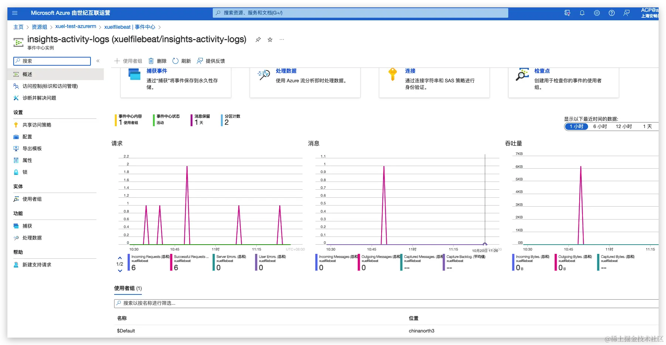
Task: Open xuel-test-azurerm breadcrumb link
Action: (x=76, y=27)
